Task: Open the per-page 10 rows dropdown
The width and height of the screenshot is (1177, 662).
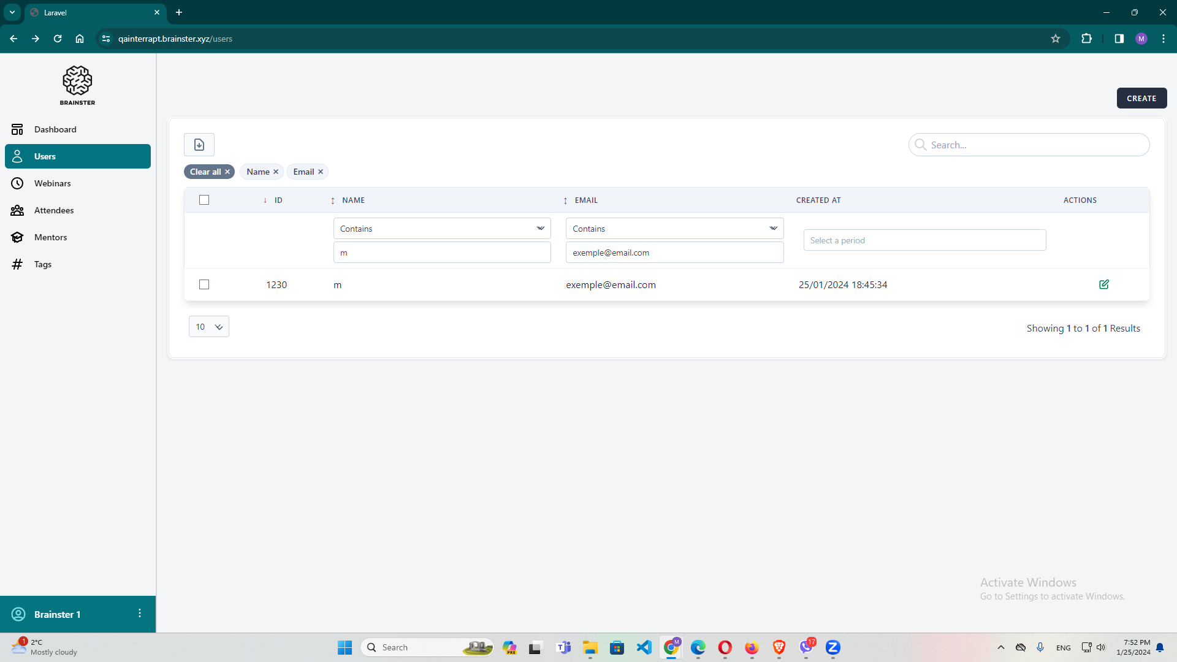Action: [208, 327]
